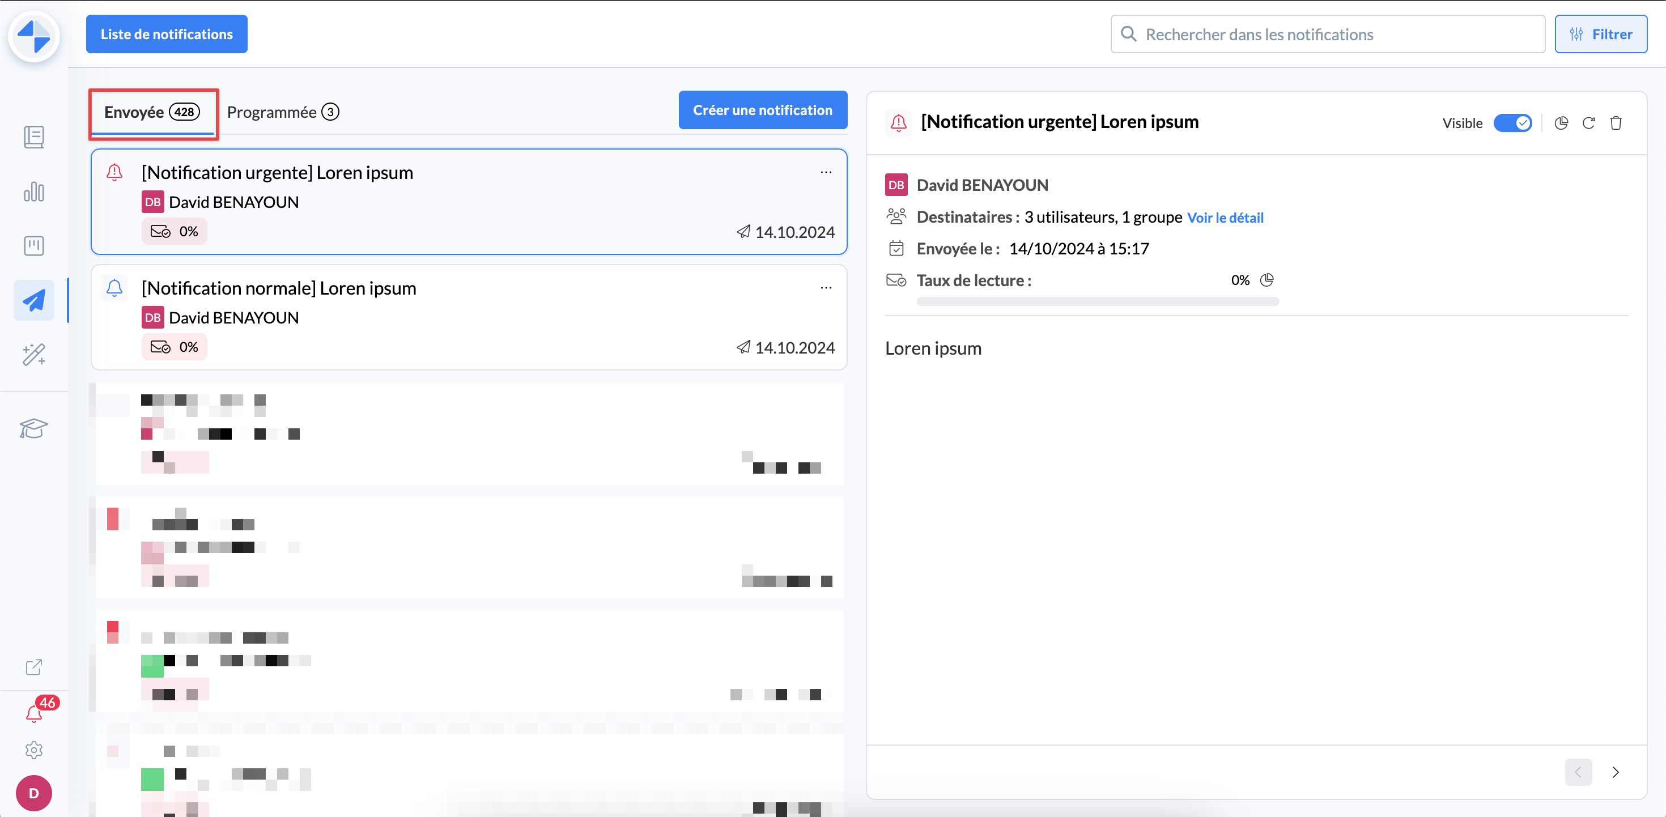1666x817 pixels.
Task: Open the three-dot menu on urgent notification
Action: tap(826, 172)
